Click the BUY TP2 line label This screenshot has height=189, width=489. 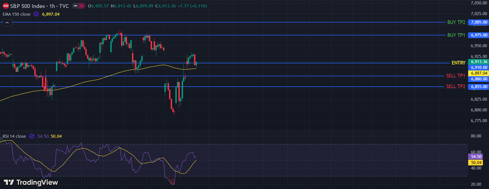[x=456, y=22]
